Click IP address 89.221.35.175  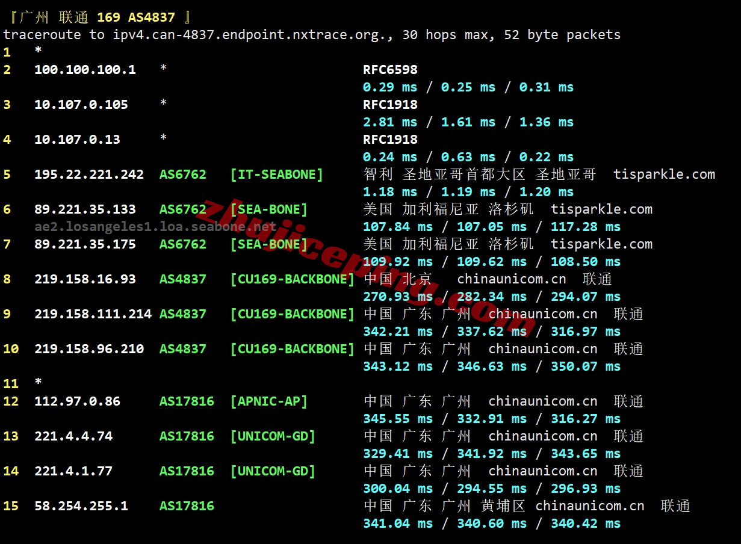point(85,244)
